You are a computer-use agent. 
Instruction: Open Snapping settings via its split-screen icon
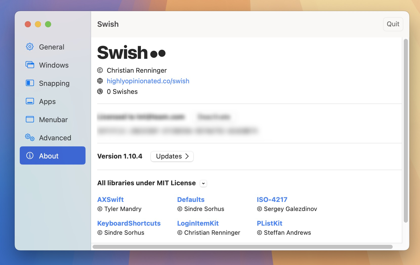(30, 83)
